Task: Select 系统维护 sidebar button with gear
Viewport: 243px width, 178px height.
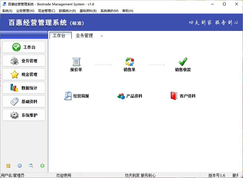Action: (x=24, y=115)
